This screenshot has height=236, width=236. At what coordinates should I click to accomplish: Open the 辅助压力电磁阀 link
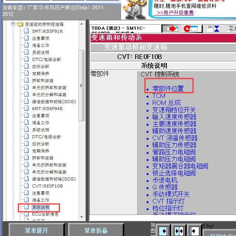[174, 159]
